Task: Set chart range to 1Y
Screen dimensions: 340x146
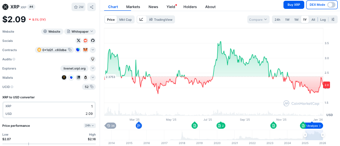Action: (x=305, y=20)
